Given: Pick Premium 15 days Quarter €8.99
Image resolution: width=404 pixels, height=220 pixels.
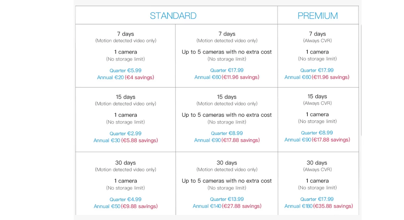Looking at the screenshot, I should coord(317,133).
